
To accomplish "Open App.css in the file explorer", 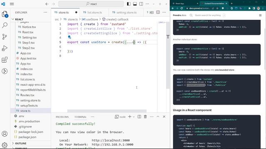I will click(25, 53).
